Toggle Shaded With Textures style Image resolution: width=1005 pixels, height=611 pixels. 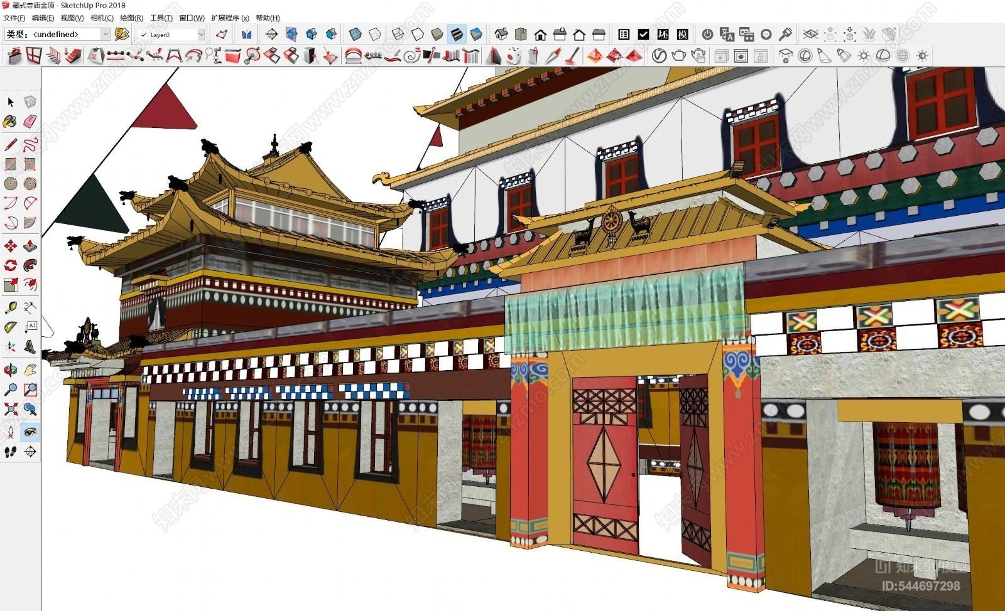pyautogui.click(x=457, y=34)
